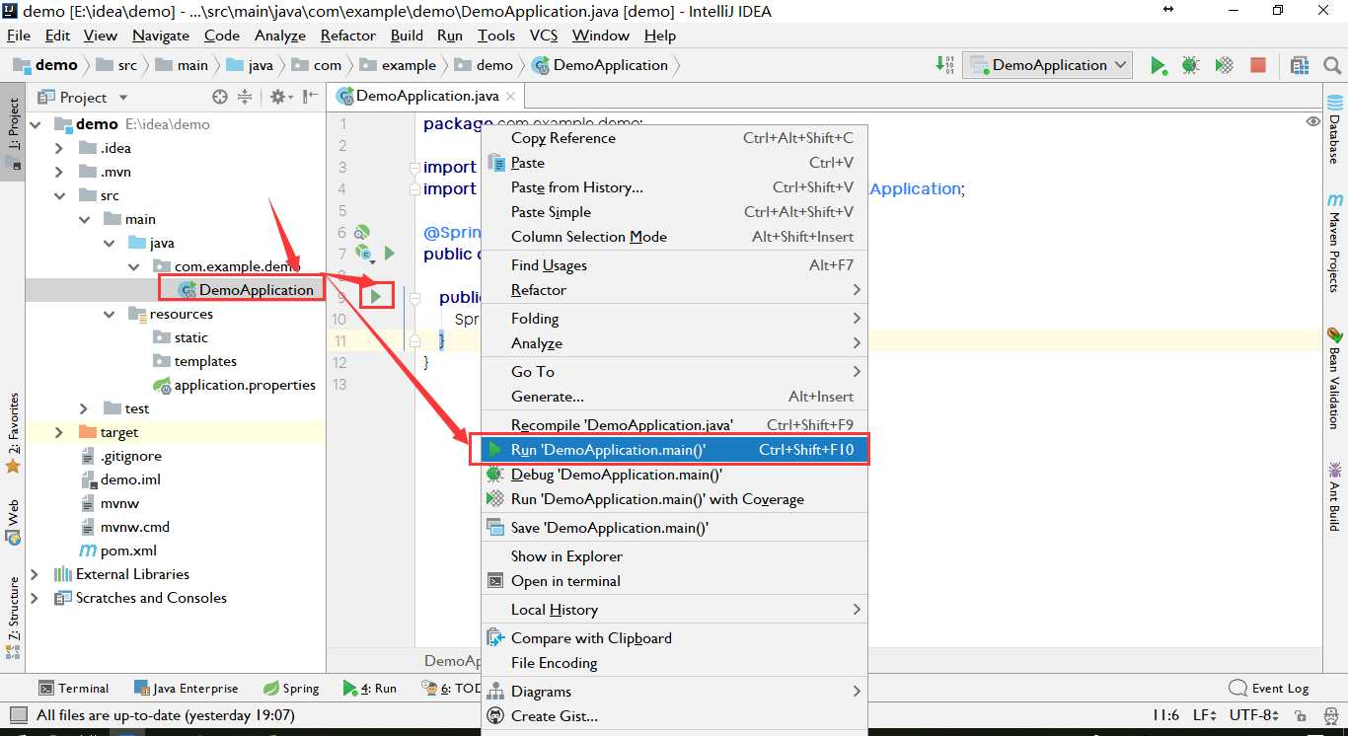Open the Bean Validation side panel

(x=1335, y=377)
